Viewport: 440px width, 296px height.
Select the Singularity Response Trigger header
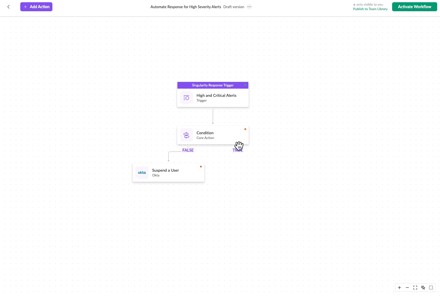213,85
